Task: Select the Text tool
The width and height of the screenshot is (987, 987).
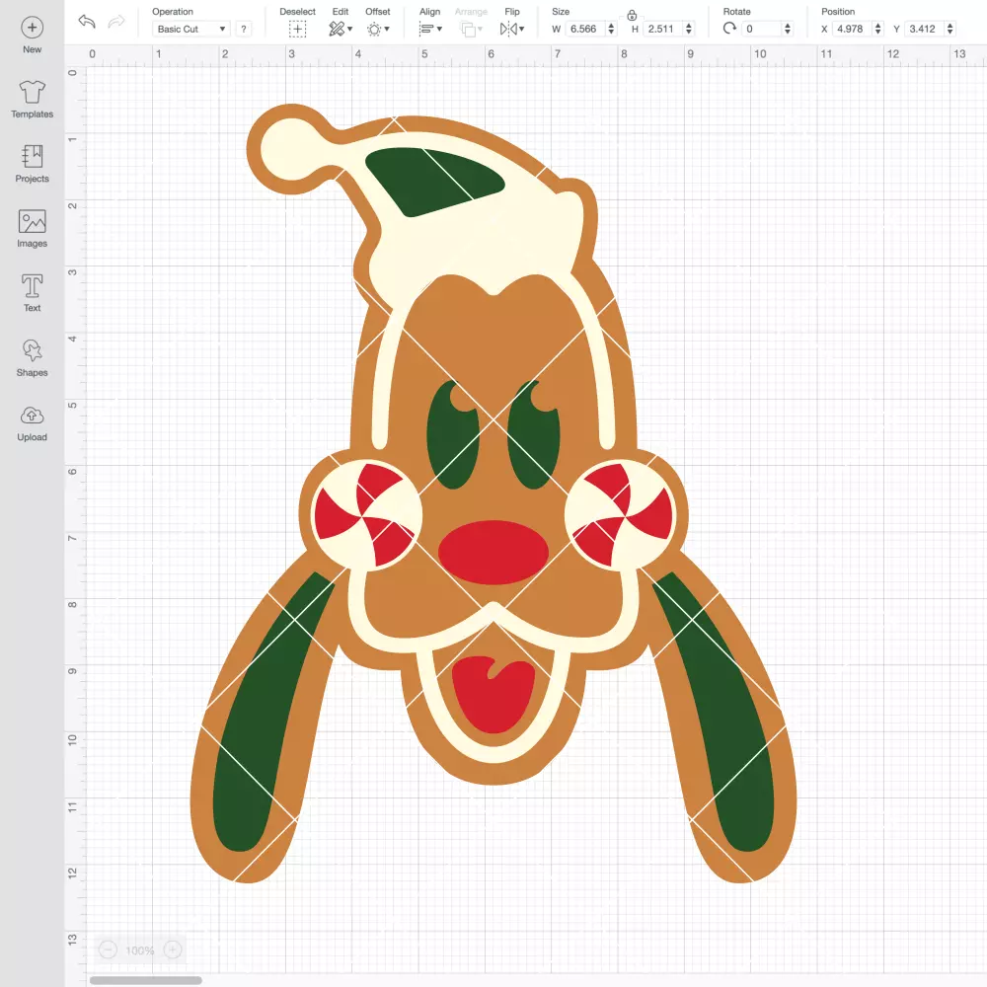Action: coord(33,293)
